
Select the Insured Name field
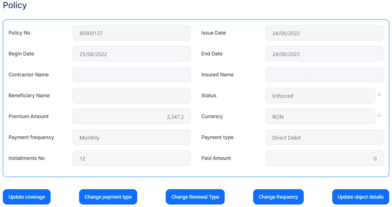[x=324, y=75]
